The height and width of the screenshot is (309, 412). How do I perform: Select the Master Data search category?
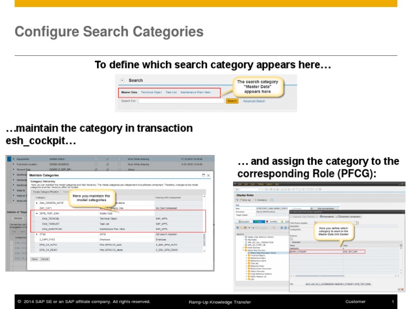(x=129, y=92)
